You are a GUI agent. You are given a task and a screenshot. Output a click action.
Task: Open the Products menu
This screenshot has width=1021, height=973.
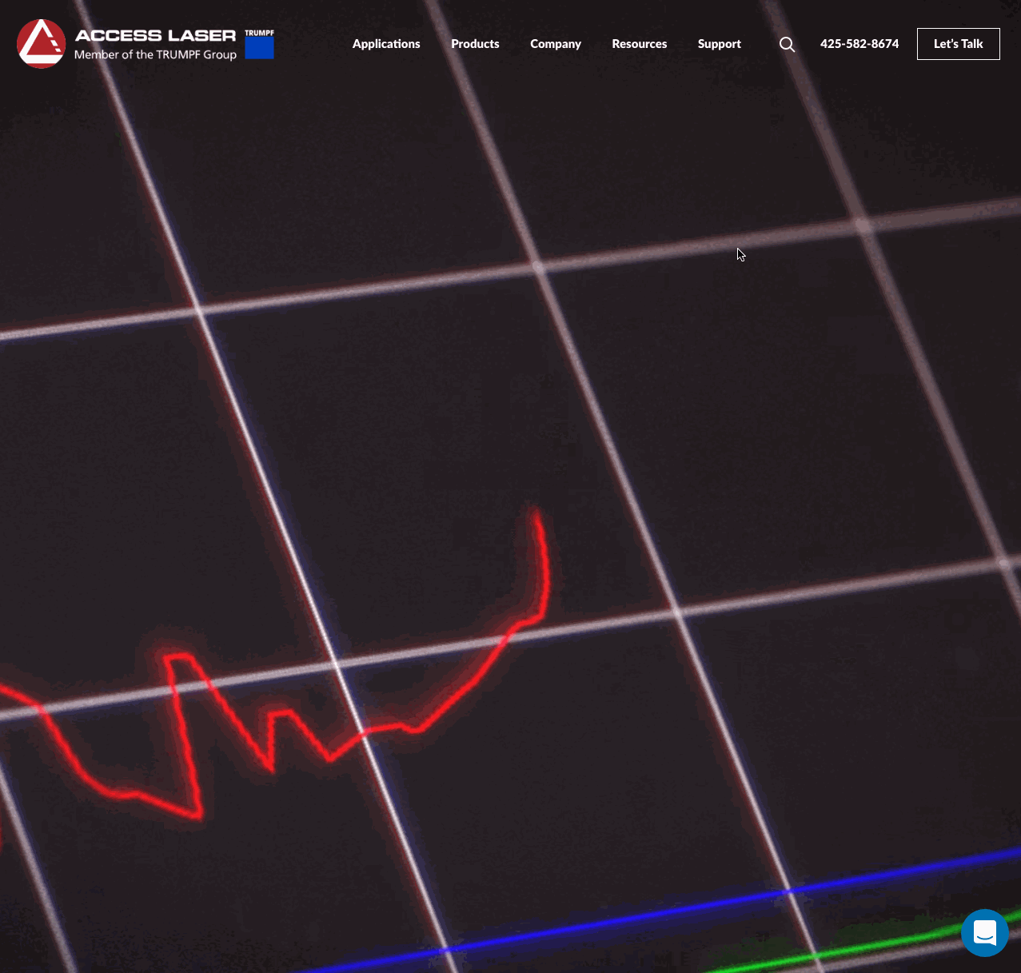(x=475, y=44)
